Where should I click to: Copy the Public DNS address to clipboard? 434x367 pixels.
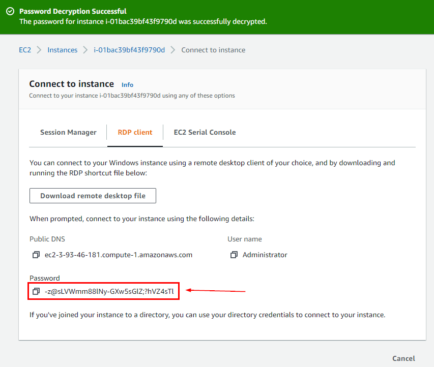[x=36, y=255]
